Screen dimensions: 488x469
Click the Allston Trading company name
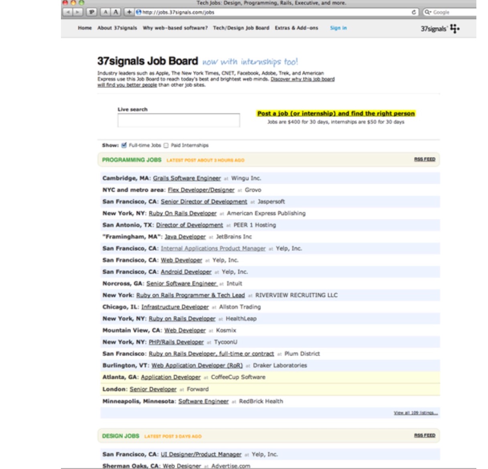[x=240, y=307]
